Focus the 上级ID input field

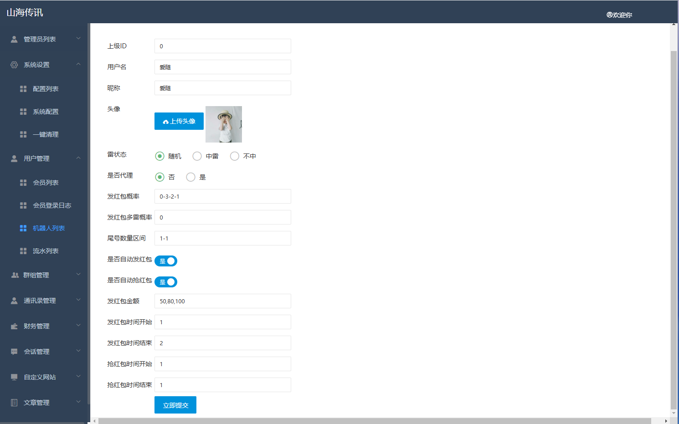click(223, 46)
